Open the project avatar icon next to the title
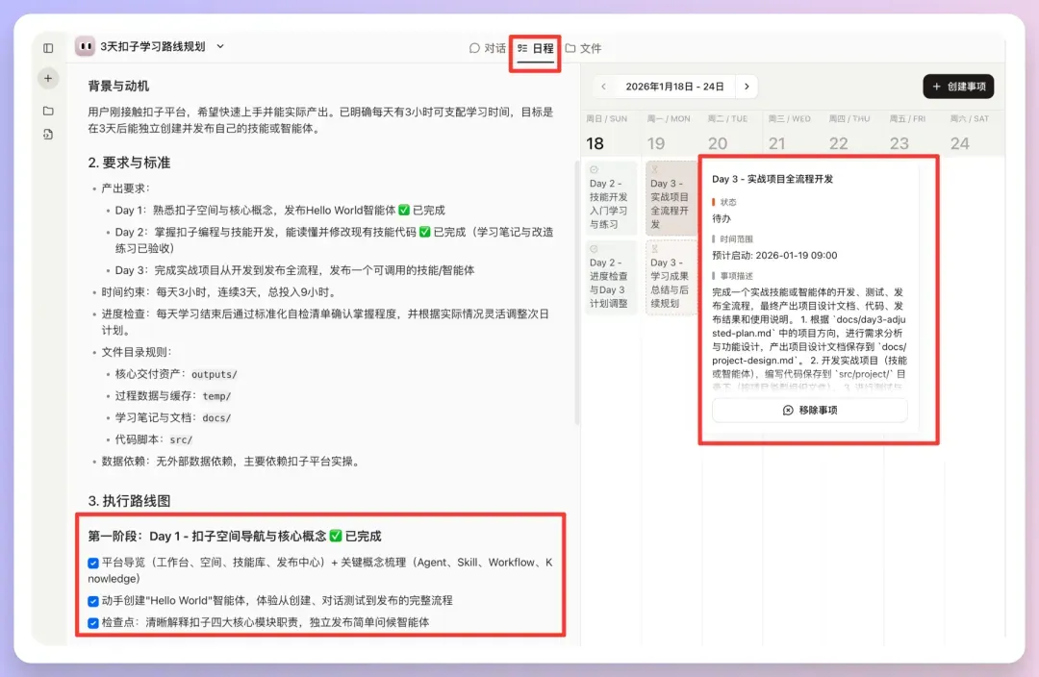Viewport: 1039px width, 677px height. pyautogui.click(x=85, y=45)
